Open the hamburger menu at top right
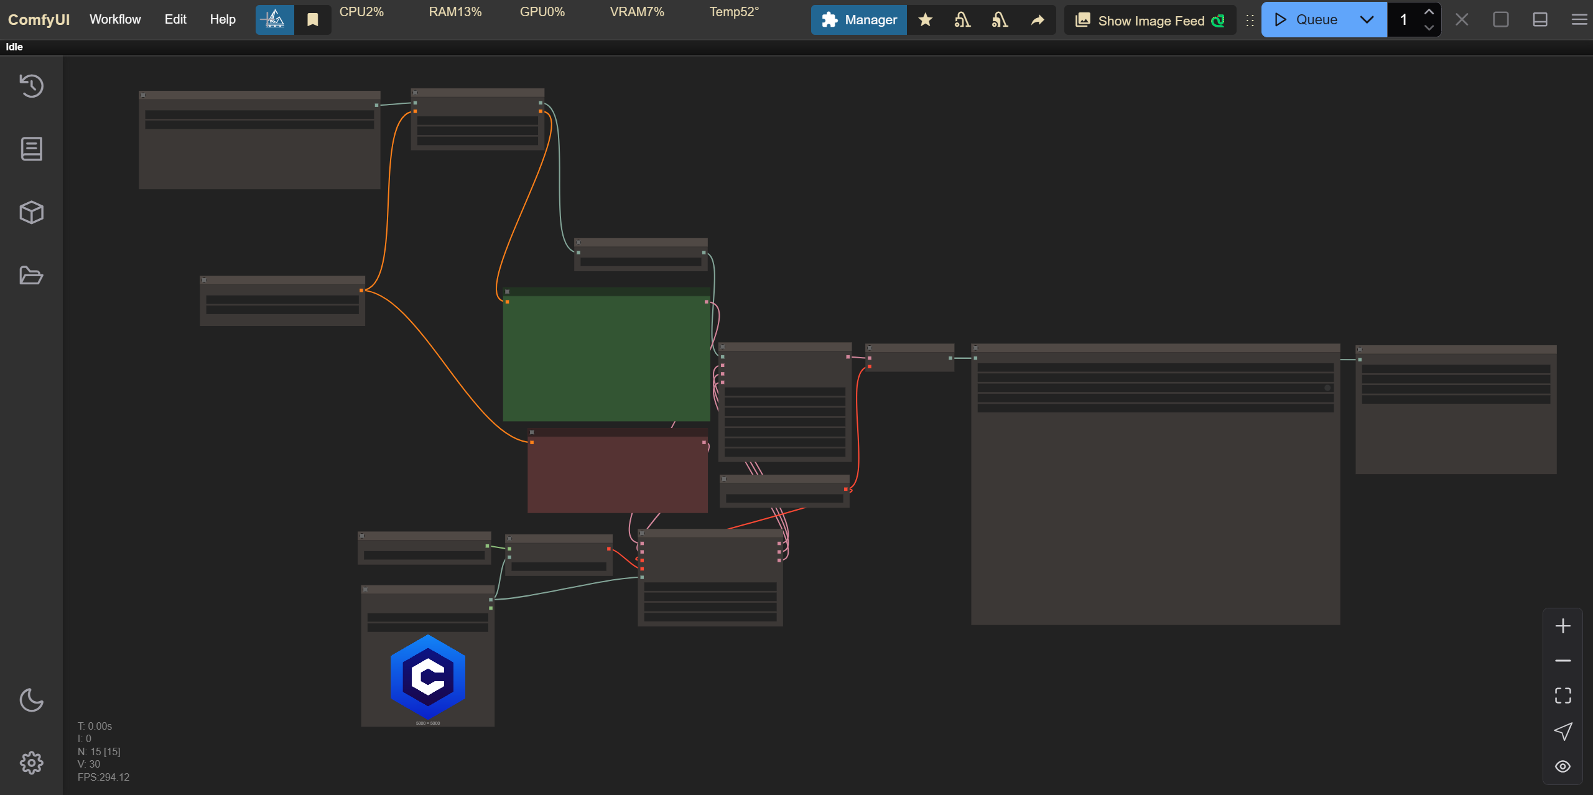 (x=1579, y=20)
